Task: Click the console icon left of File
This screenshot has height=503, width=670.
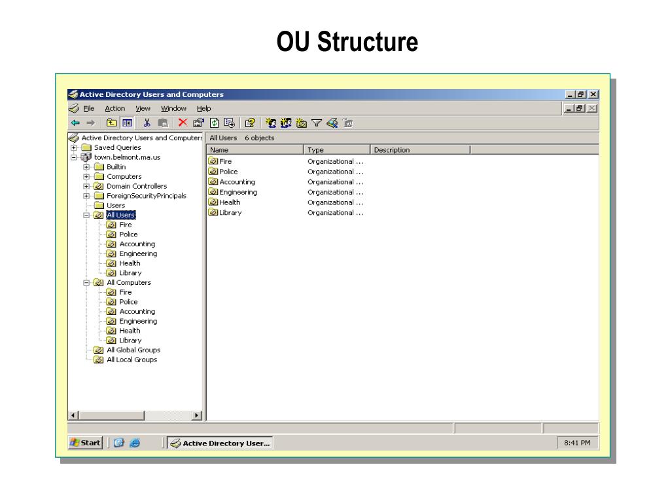Action: pyautogui.click(x=74, y=109)
